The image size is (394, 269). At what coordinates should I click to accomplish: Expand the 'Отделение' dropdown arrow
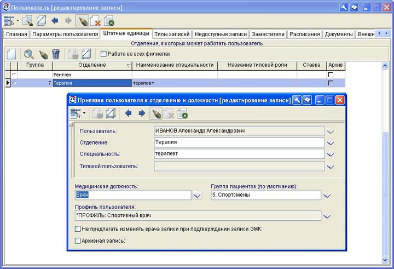(330, 142)
